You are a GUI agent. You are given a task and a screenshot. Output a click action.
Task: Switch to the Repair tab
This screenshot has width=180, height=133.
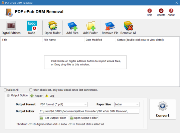[x=36, y=96]
